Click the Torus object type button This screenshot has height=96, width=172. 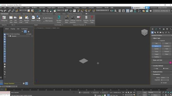coord(156,51)
